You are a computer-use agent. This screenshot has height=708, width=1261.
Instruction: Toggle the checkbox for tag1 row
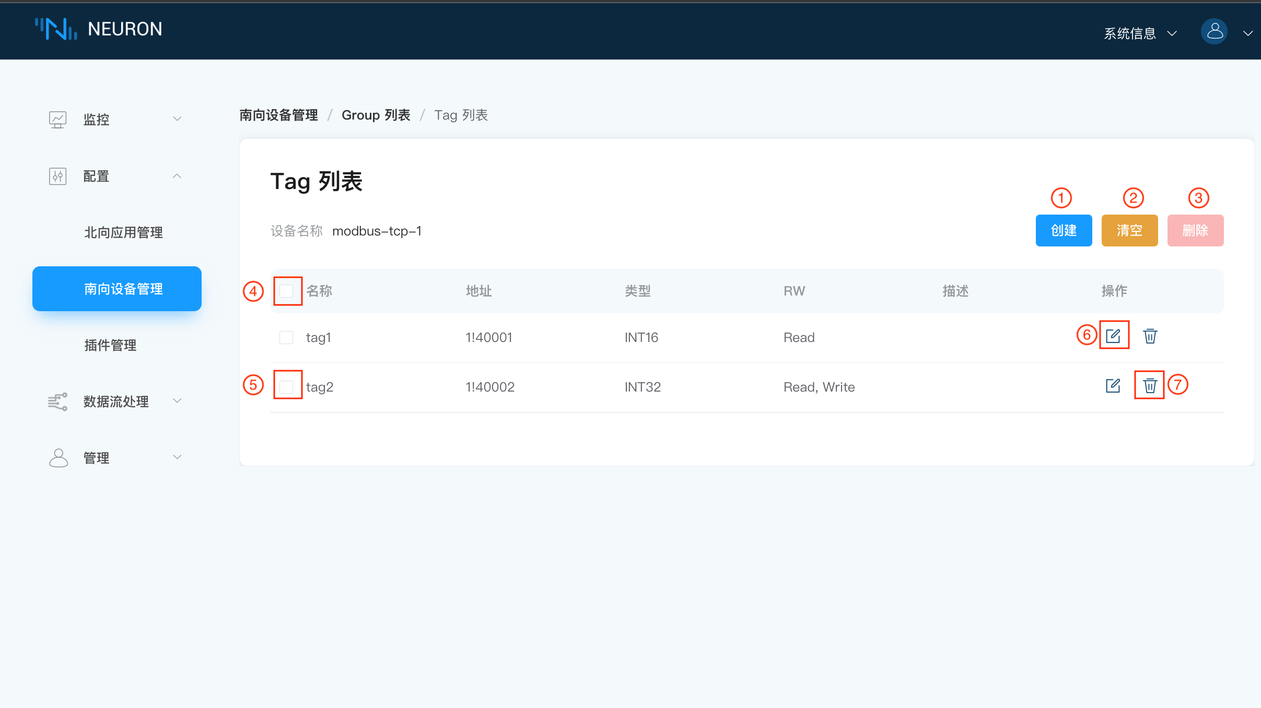click(286, 338)
